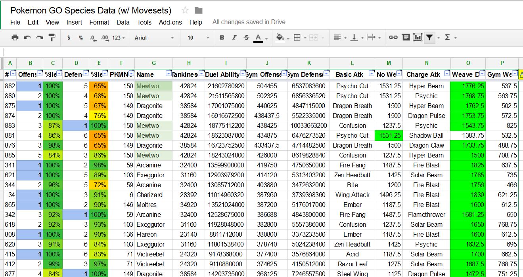523x277 pixels.
Task: Insert a chart
Action: click(418, 38)
